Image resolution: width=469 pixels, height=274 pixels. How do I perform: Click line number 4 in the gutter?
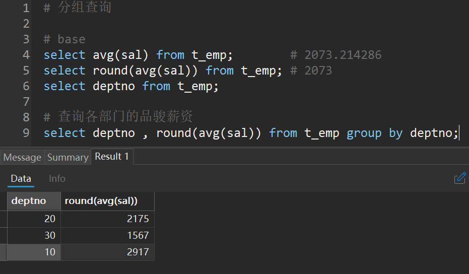tap(26, 55)
